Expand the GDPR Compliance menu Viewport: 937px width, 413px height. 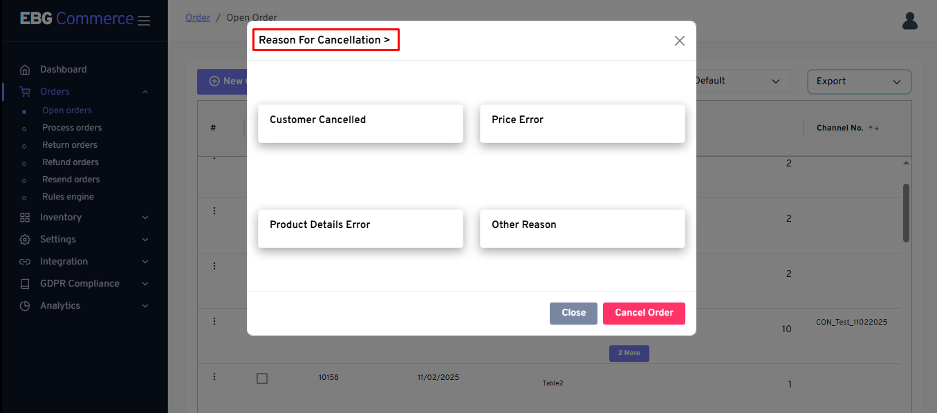coord(79,284)
